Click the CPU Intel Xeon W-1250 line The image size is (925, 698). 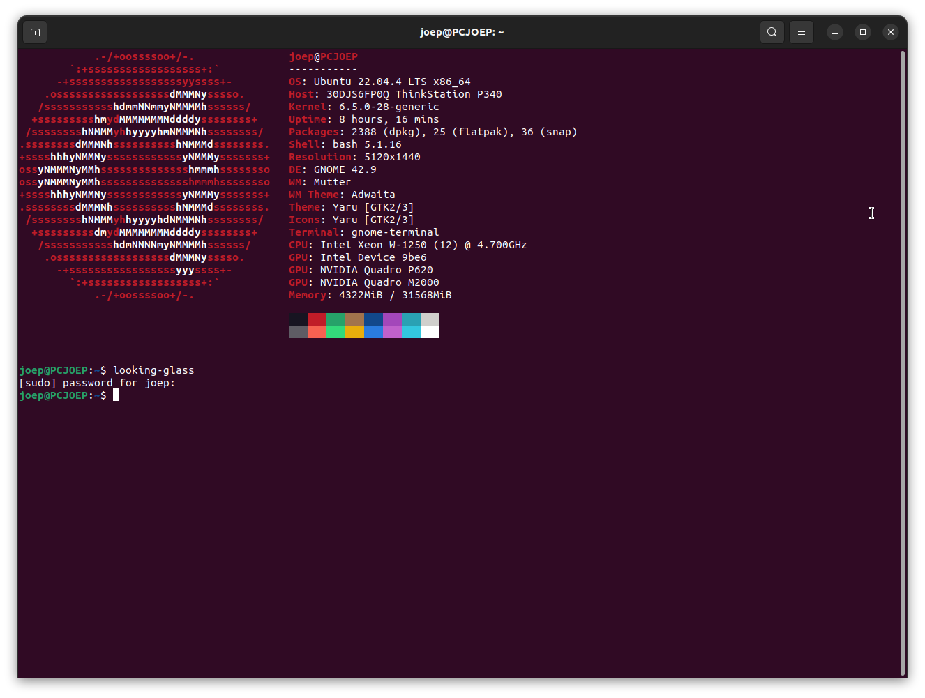click(408, 245)
